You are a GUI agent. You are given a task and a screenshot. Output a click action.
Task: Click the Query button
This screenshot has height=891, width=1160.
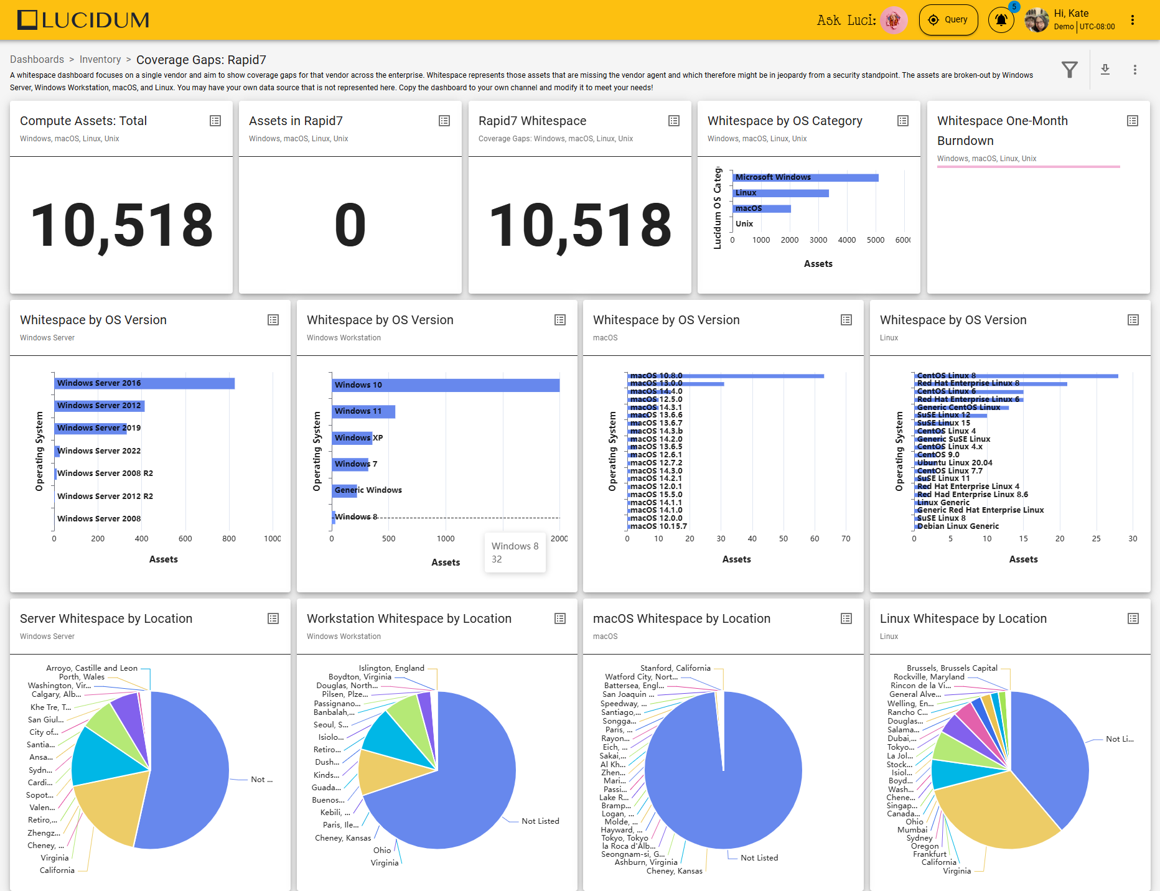tap(948, 20)
